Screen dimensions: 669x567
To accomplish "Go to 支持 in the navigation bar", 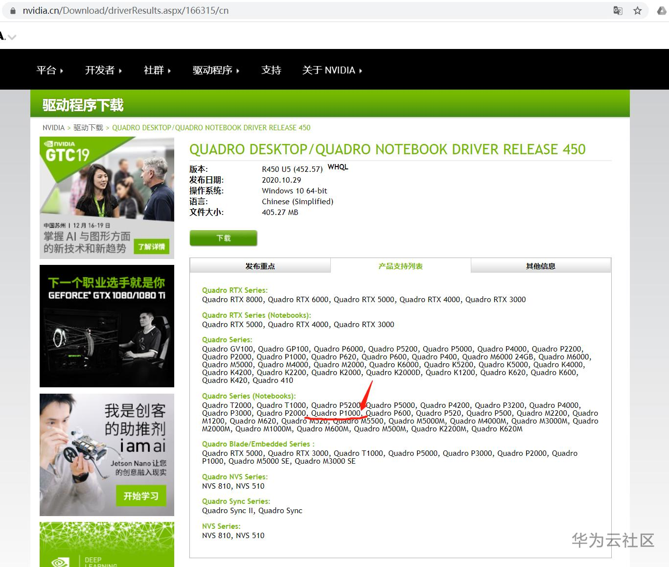I will [x=271, y=70].
